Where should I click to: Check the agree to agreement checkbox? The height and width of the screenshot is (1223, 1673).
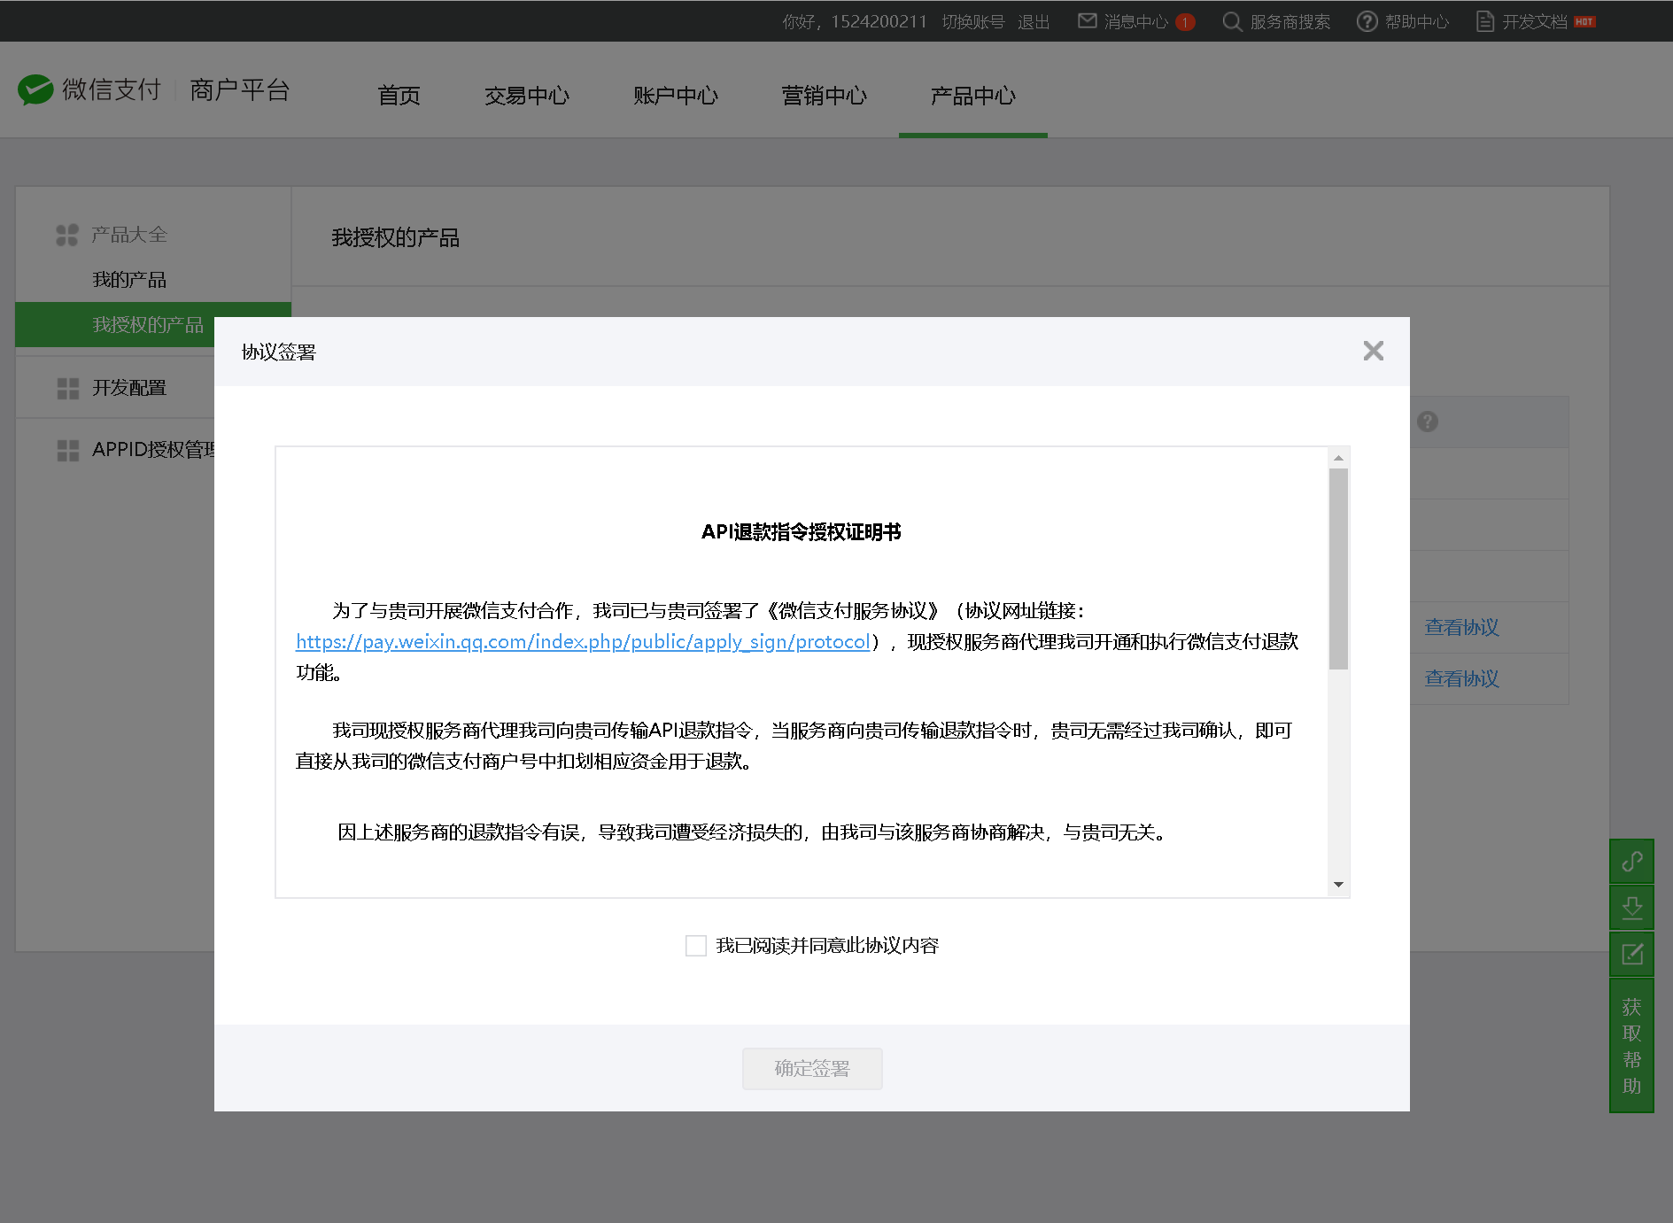(x=696, y=946)
